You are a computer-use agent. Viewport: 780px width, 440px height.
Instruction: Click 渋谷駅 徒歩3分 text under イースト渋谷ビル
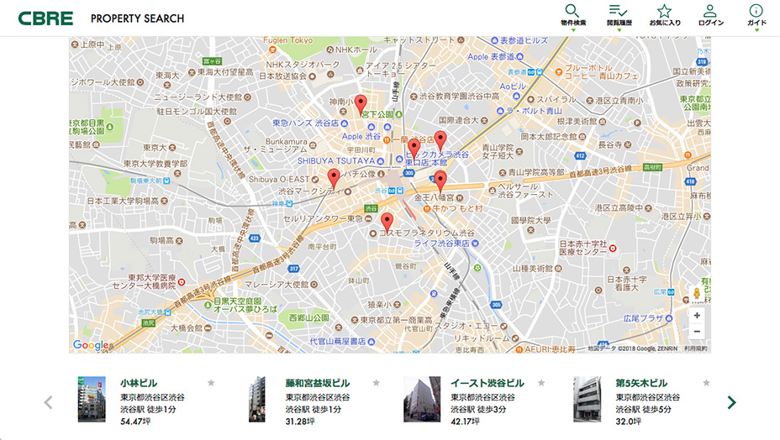478,409
